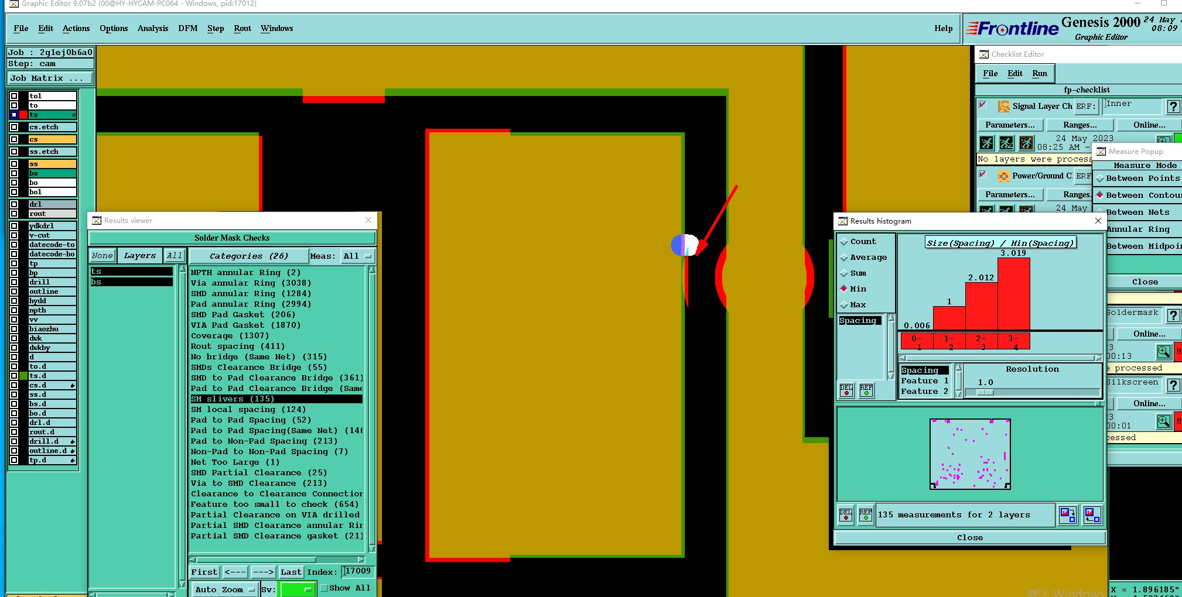Click the third run icon under Signal Layer Check
Viewport: 1182px width, 597px height.
(x=1027, y=143)
